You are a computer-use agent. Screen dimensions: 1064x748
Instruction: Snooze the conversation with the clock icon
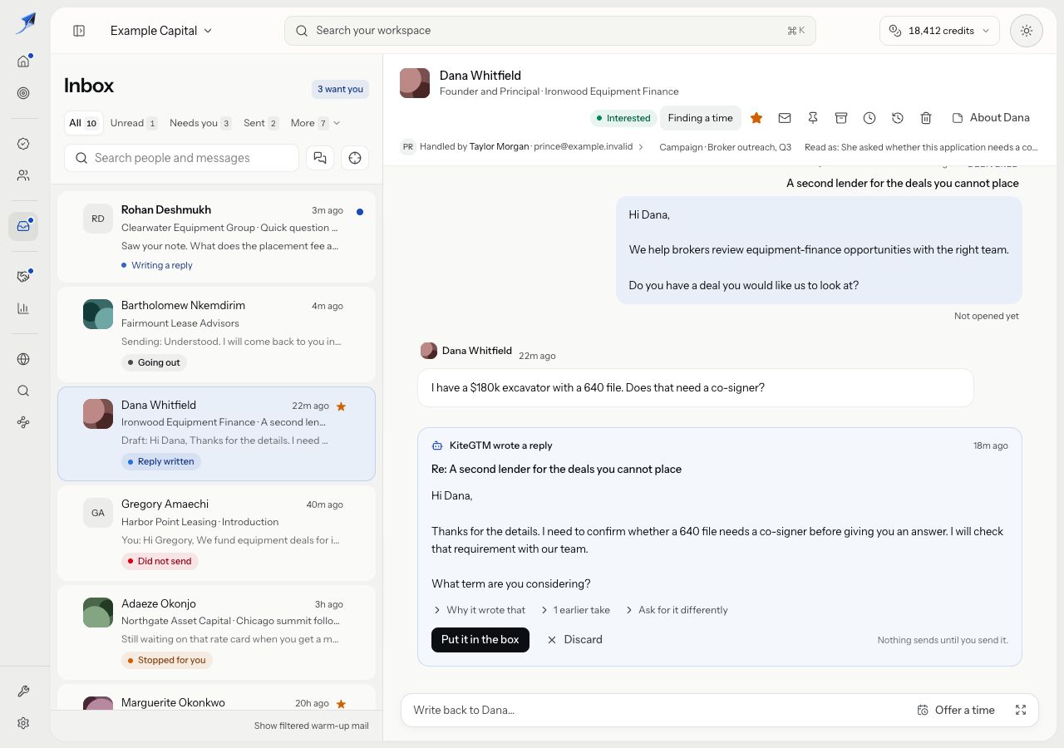click(869, 118)
